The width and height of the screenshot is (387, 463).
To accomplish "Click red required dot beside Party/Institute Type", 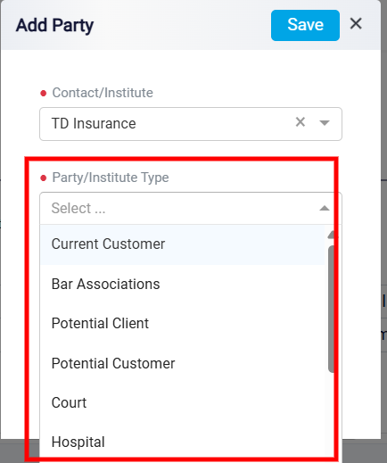I will (44, 178).
